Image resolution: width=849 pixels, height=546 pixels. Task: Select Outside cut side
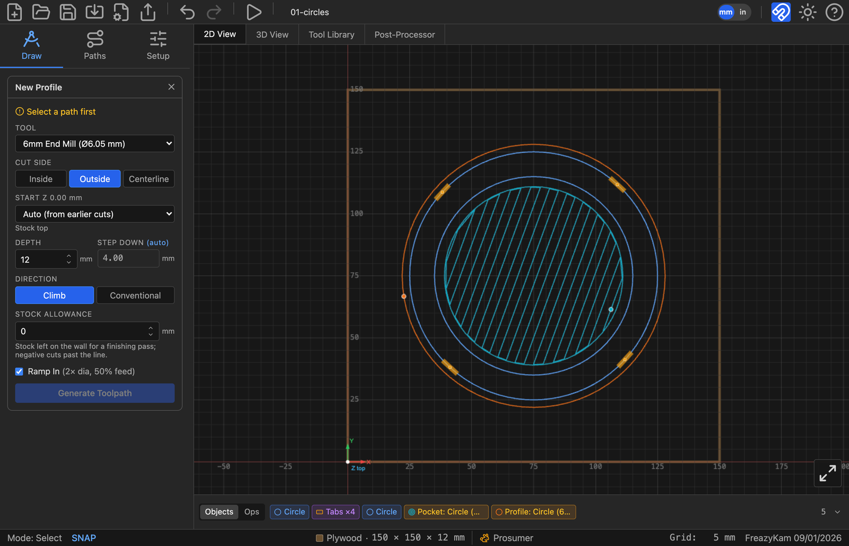click(95, 179)
